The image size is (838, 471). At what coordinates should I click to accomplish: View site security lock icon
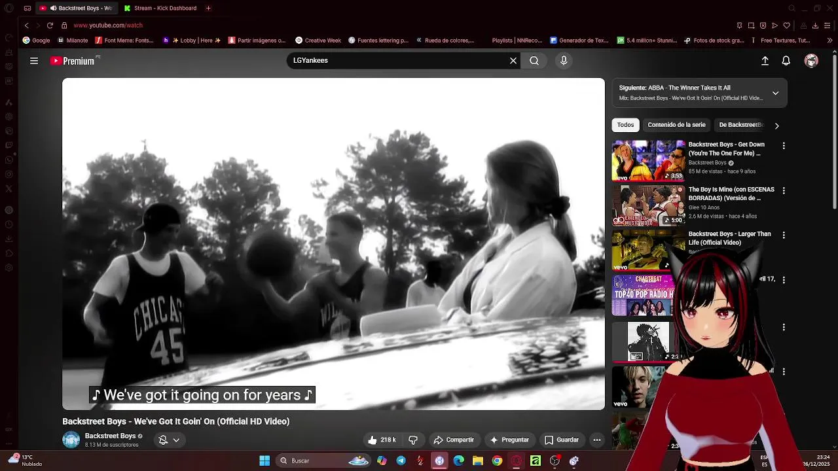[x=64, y=26]
